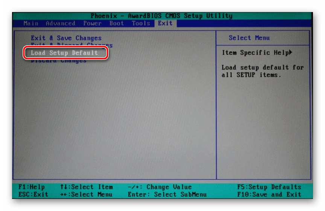Click the Select Menu panel header
Image resolution: width=325 pixels, height=211 pixels.
pos(249,38)
